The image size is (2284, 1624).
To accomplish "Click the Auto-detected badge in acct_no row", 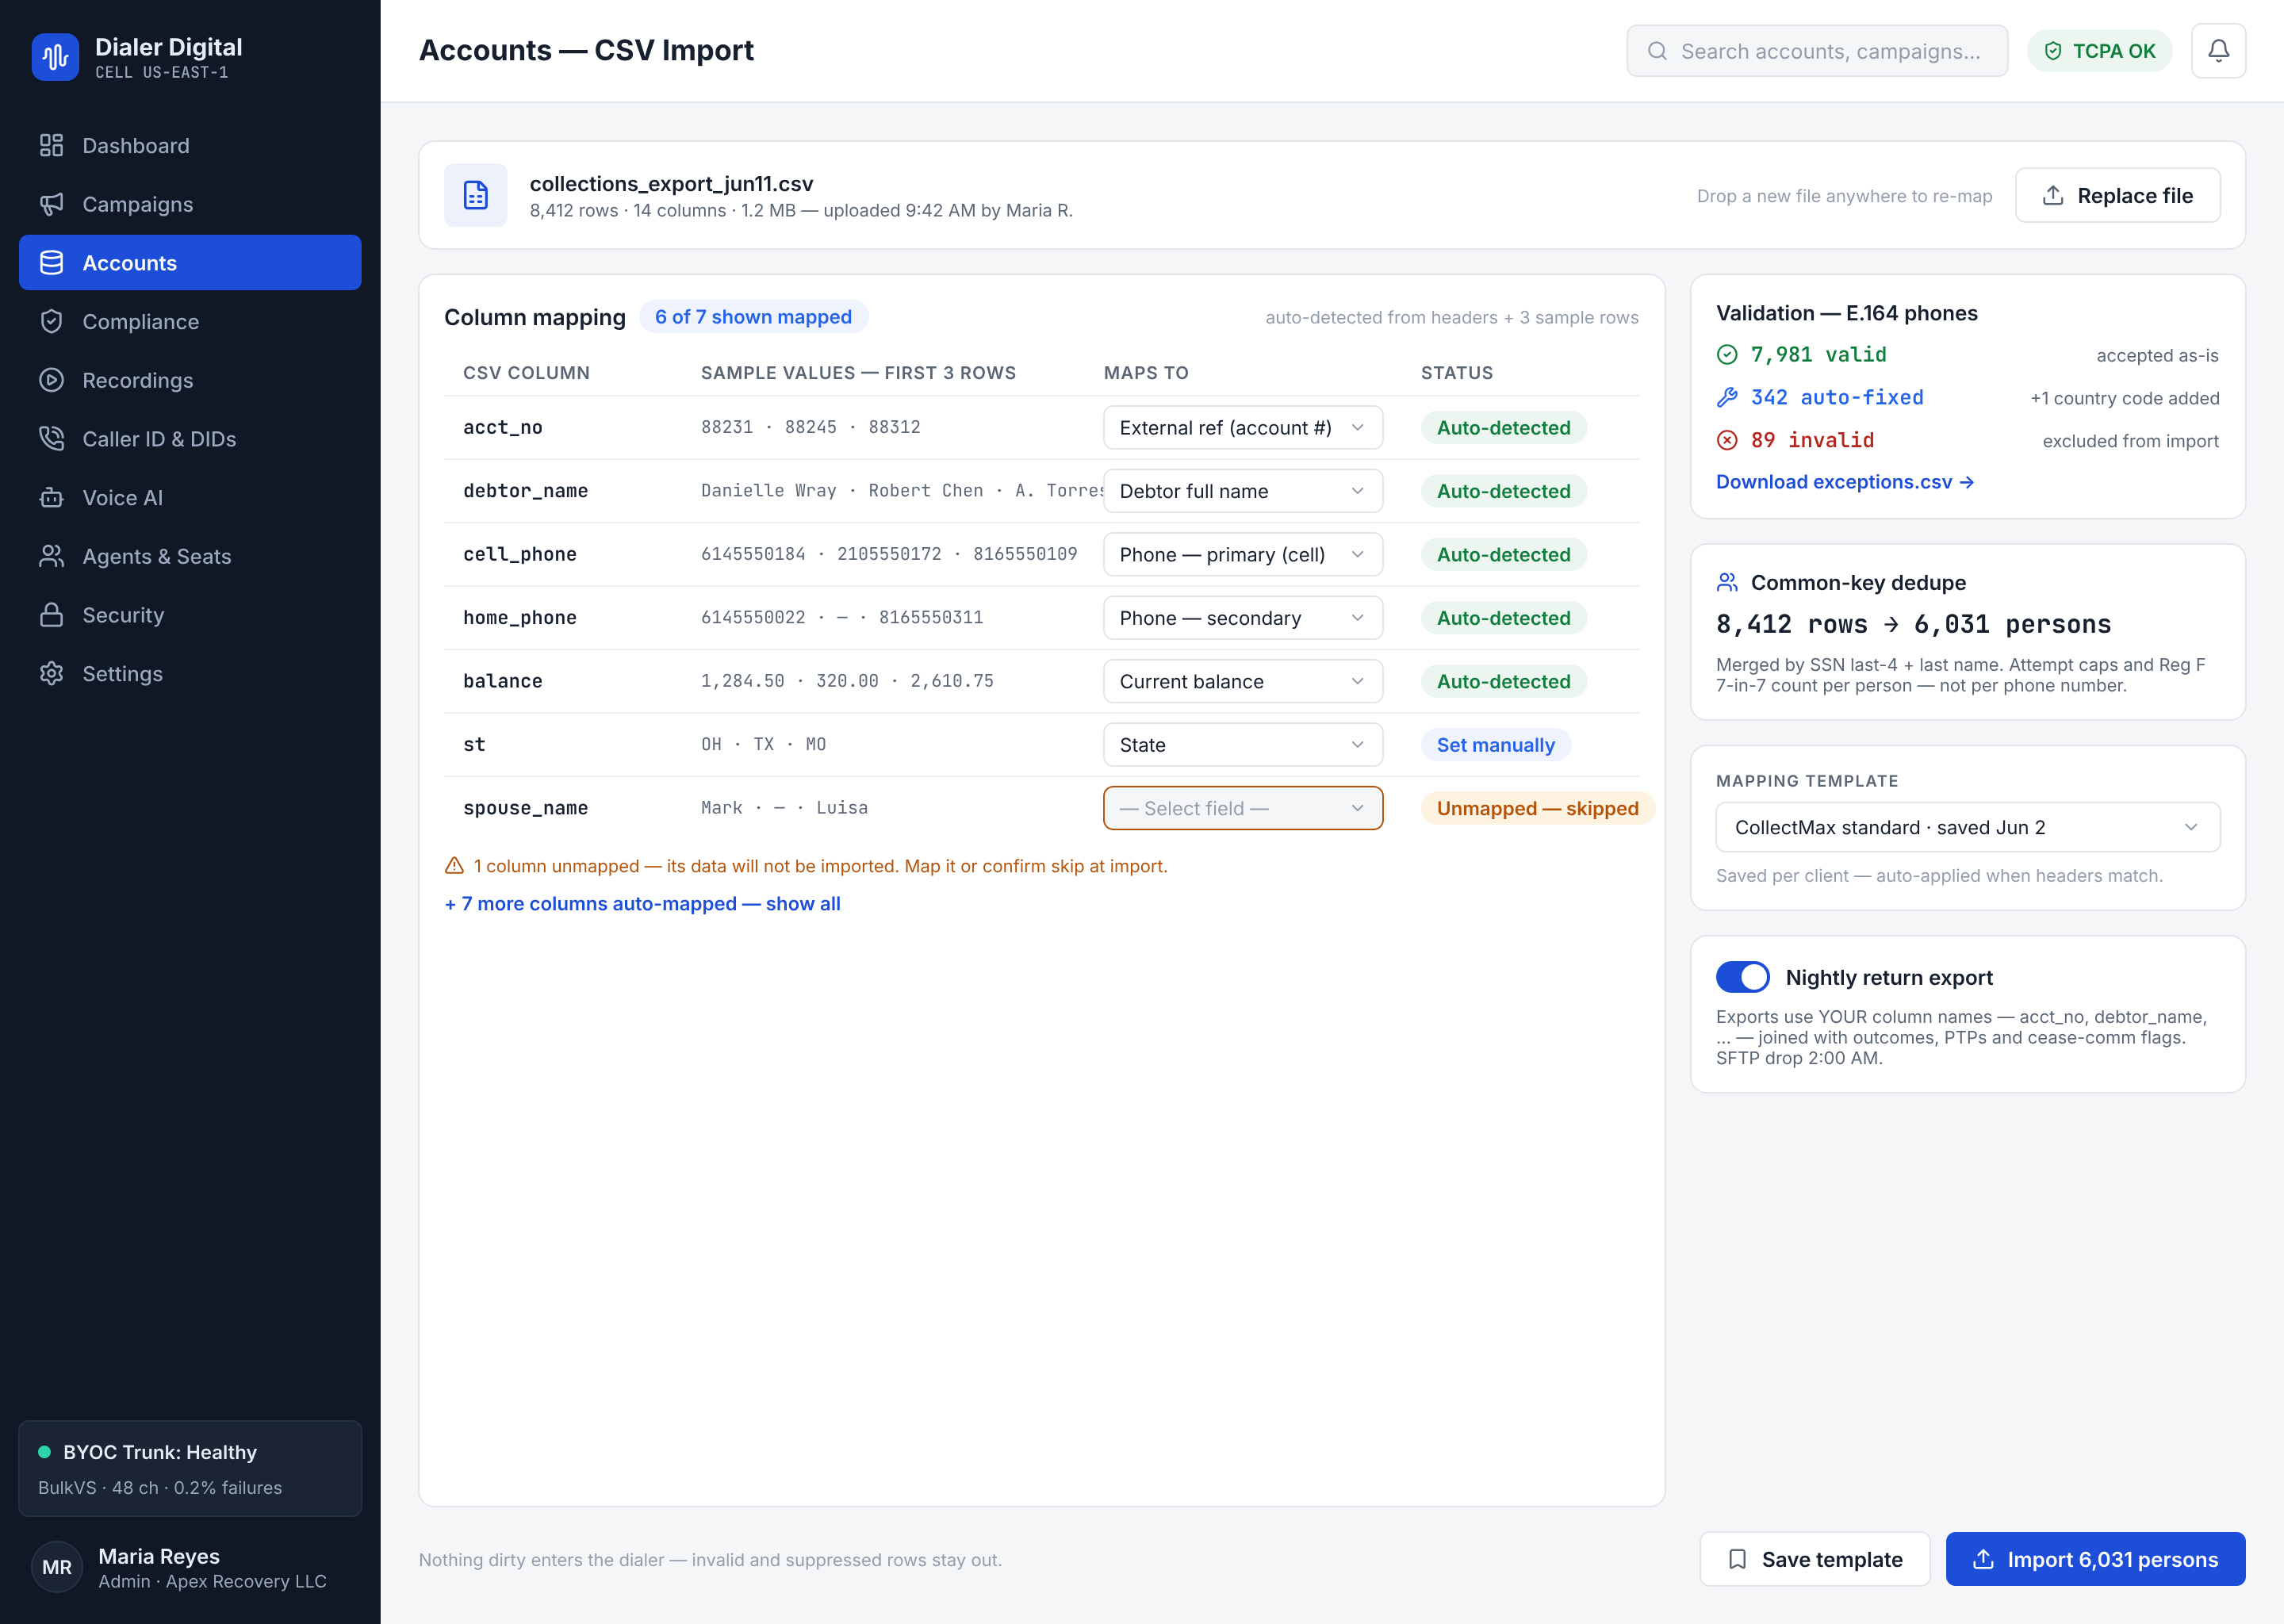I will pos(1503,428).
